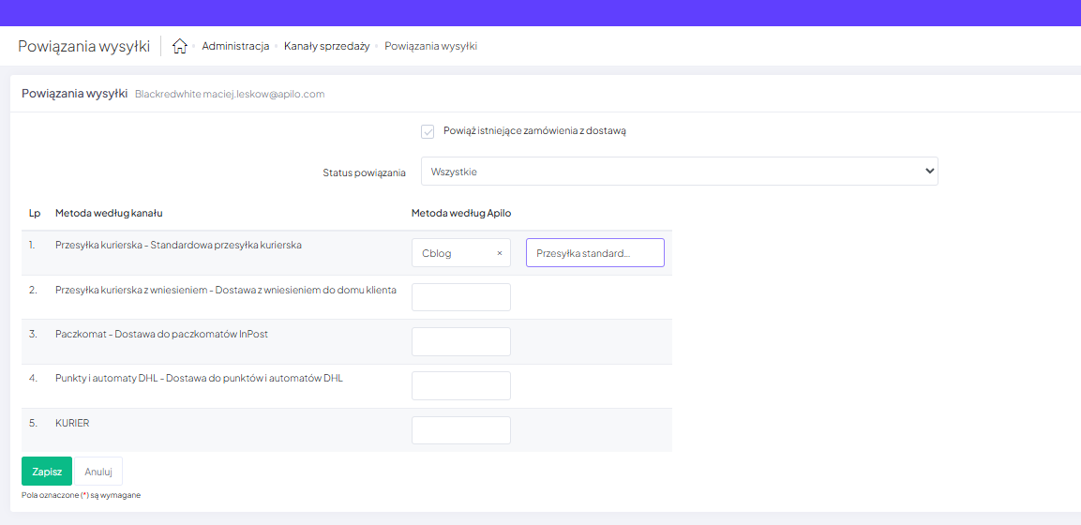Click the home icon in the breadcrumb
1081x525 pixels.
point(180,46)
